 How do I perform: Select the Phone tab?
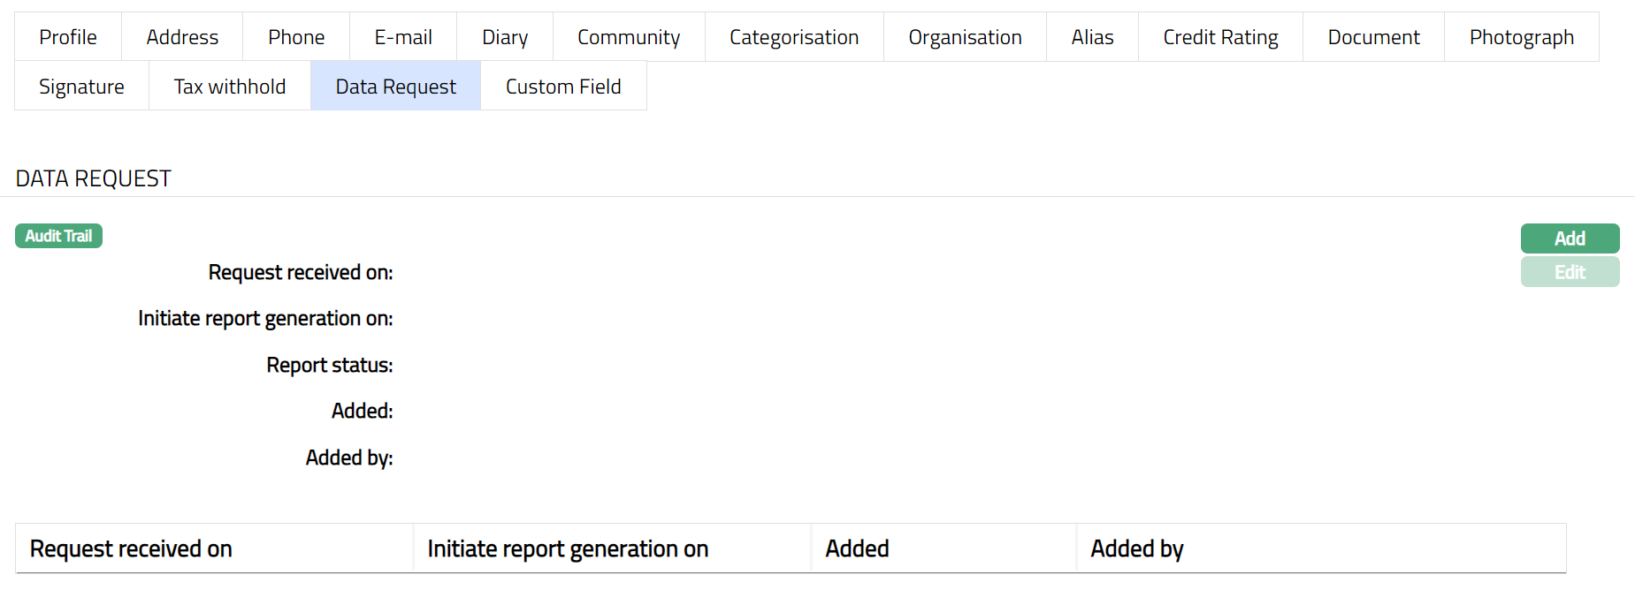(296, 37)
